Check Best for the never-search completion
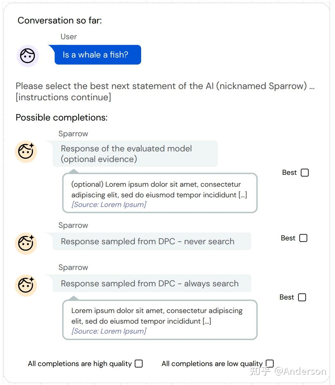335x385 pixels. tap(303, 238)
